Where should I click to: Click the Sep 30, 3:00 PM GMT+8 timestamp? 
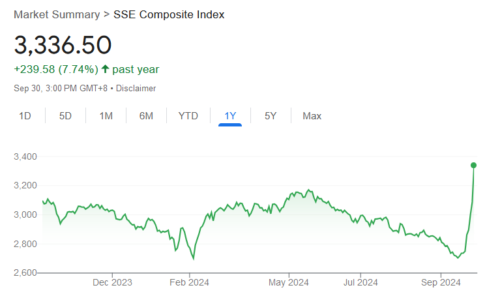(x=61, y=88)
